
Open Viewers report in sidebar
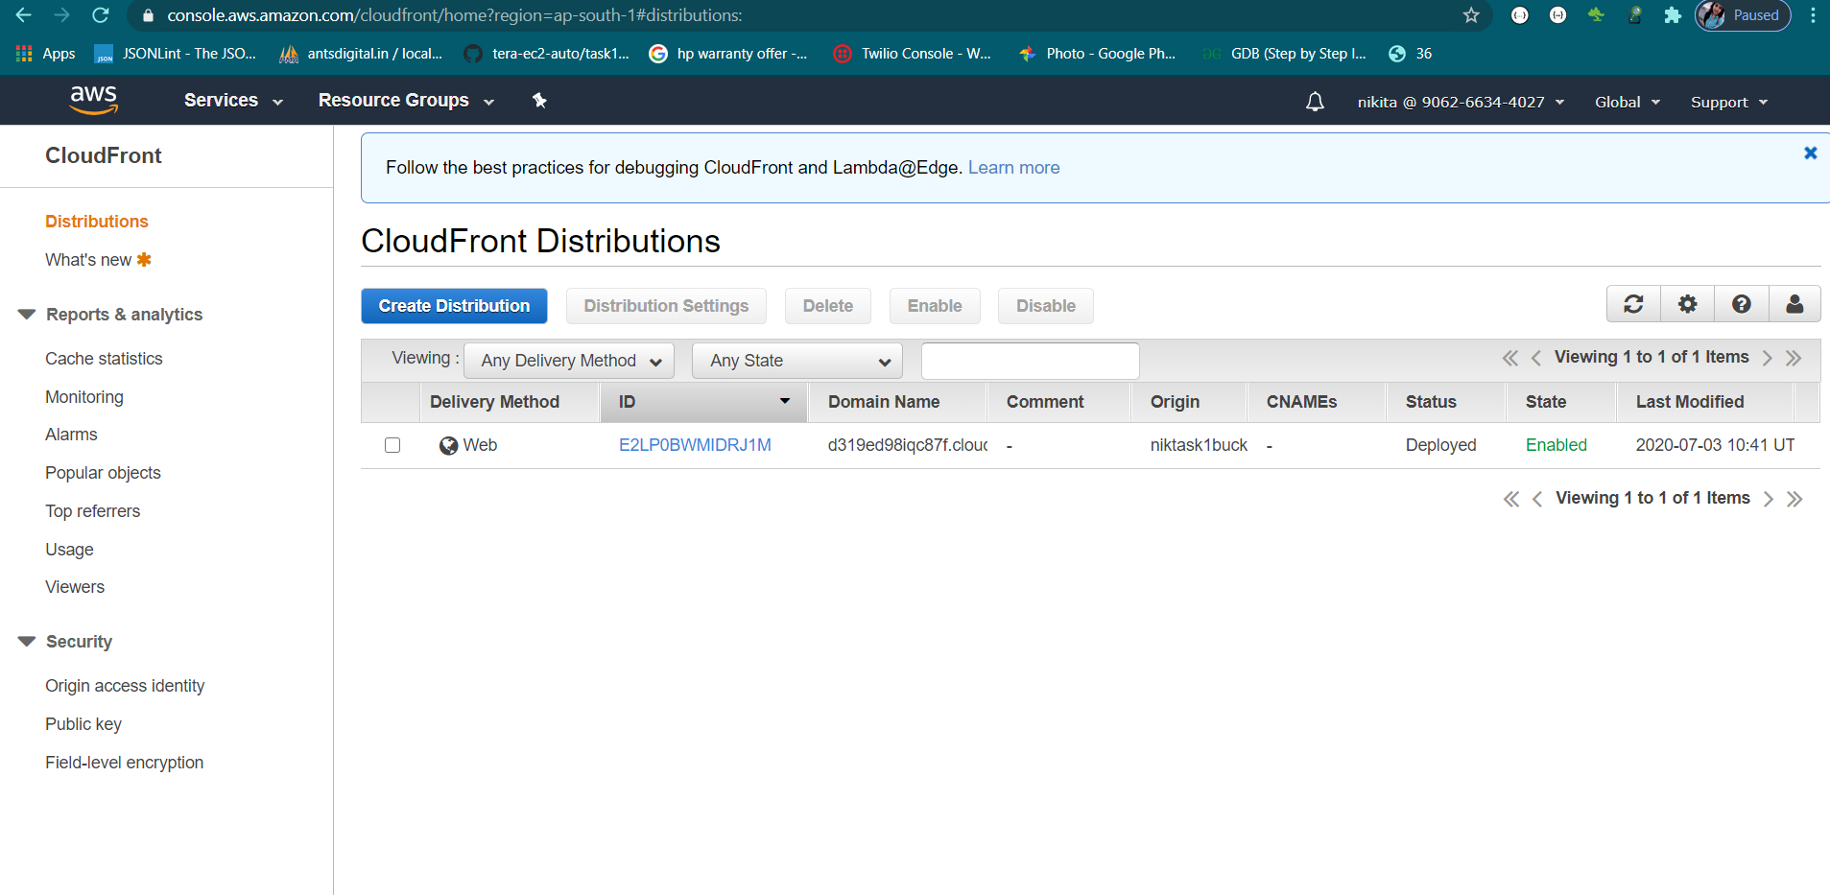pyautogui.click(x=75, y=587)
